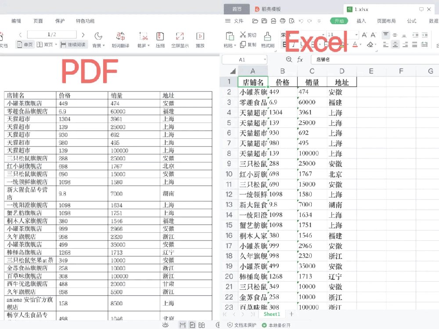This screenshot has width=439, height=329.
Task: Click the 压缩 compress icon
Action: point(160,40)
